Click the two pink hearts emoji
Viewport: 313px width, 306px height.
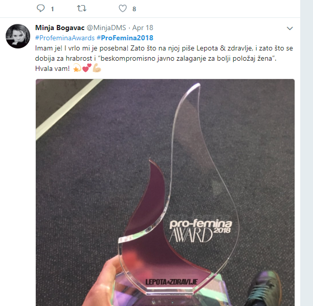[x=87, y=68]
